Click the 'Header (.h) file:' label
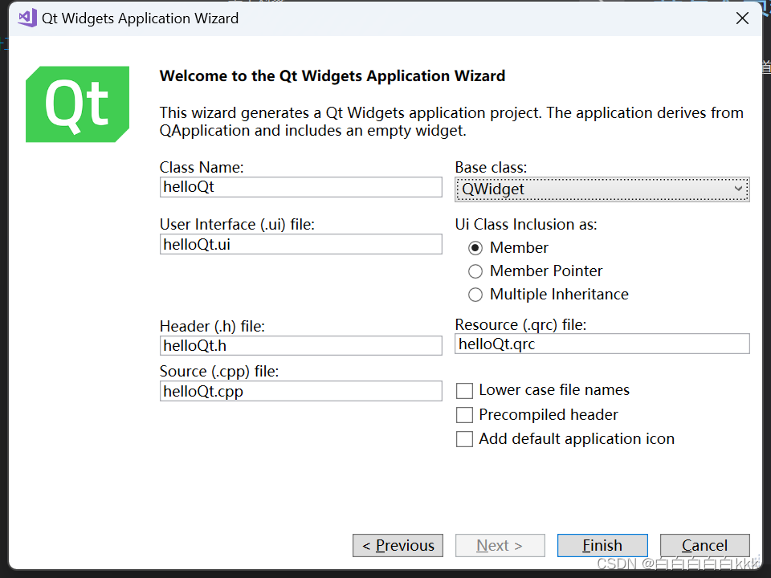The width and height of the screenshot is (771, 578). tap(212, 327)
